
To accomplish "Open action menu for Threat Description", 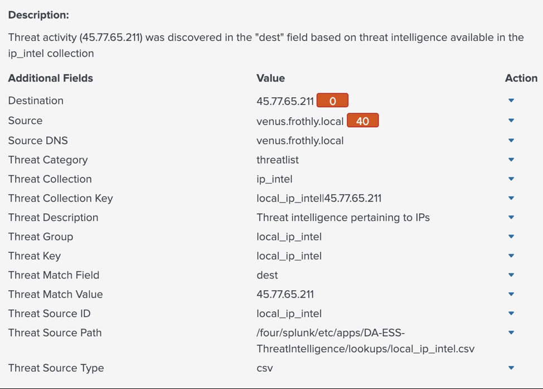I will point(511,218).
